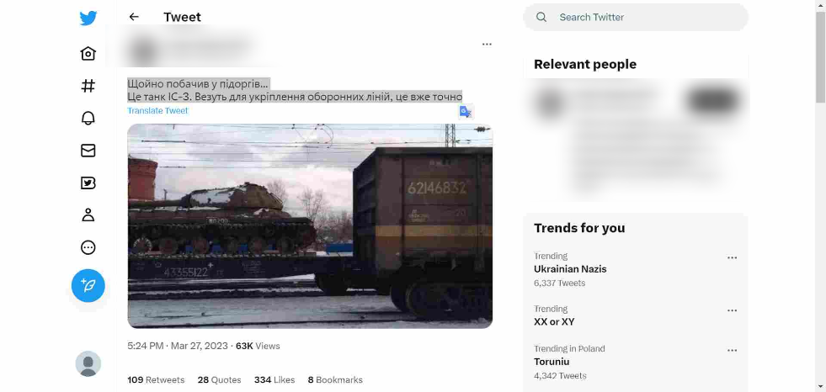Open the Notifications bell icon
Image resolution: width=826 pixels, height=392 pixels.
(88, 118)
